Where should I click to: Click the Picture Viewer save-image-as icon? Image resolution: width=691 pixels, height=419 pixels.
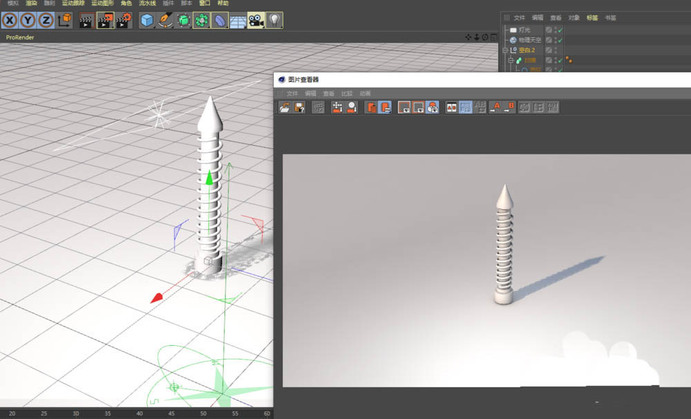click(300, 108)
